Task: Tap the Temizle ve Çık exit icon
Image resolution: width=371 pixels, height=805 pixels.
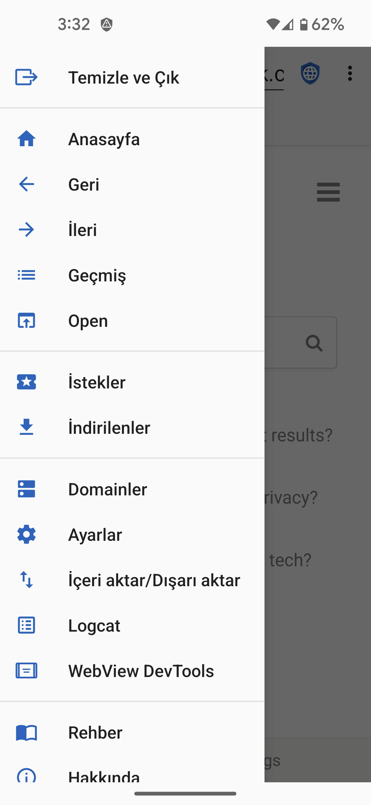Action: (x=26, y=77)
